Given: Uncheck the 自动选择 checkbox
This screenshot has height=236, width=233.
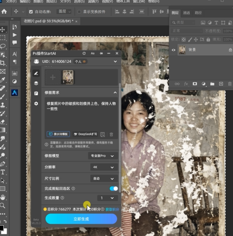Looking at the screenshot, I should (x=31, y=12).
